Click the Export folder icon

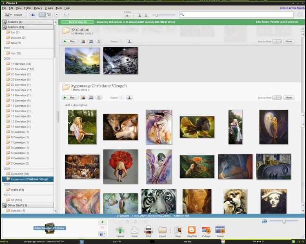click(162, 230)
